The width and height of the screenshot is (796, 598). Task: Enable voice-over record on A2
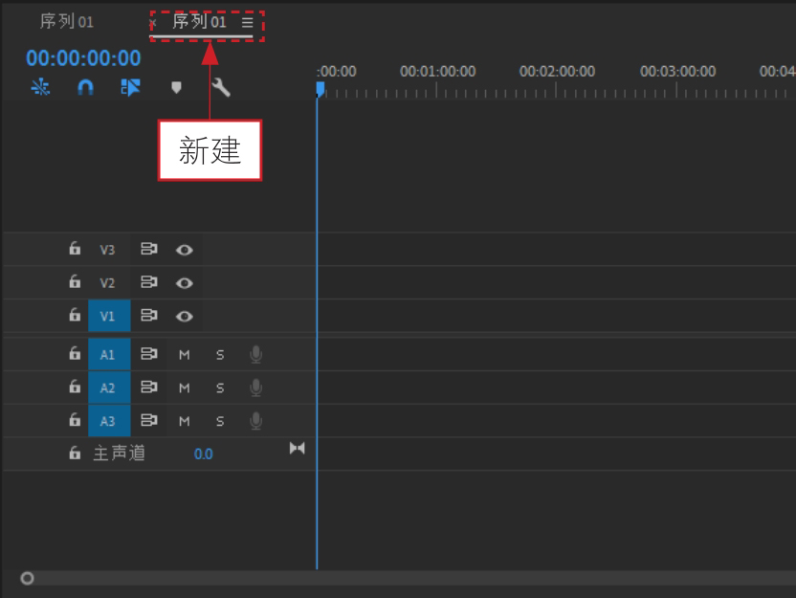click(255, 388)
